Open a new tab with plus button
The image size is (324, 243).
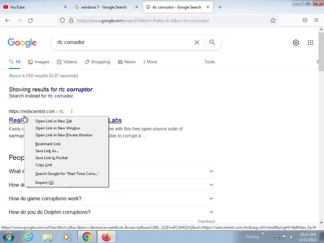(220, 7)
